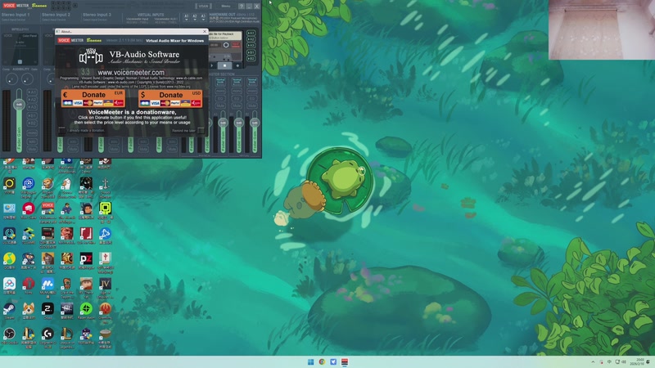Screen dimensions: 655x368
Task: Toggle A1 bus on Stereo Input 1
Action: pos(32,92)
